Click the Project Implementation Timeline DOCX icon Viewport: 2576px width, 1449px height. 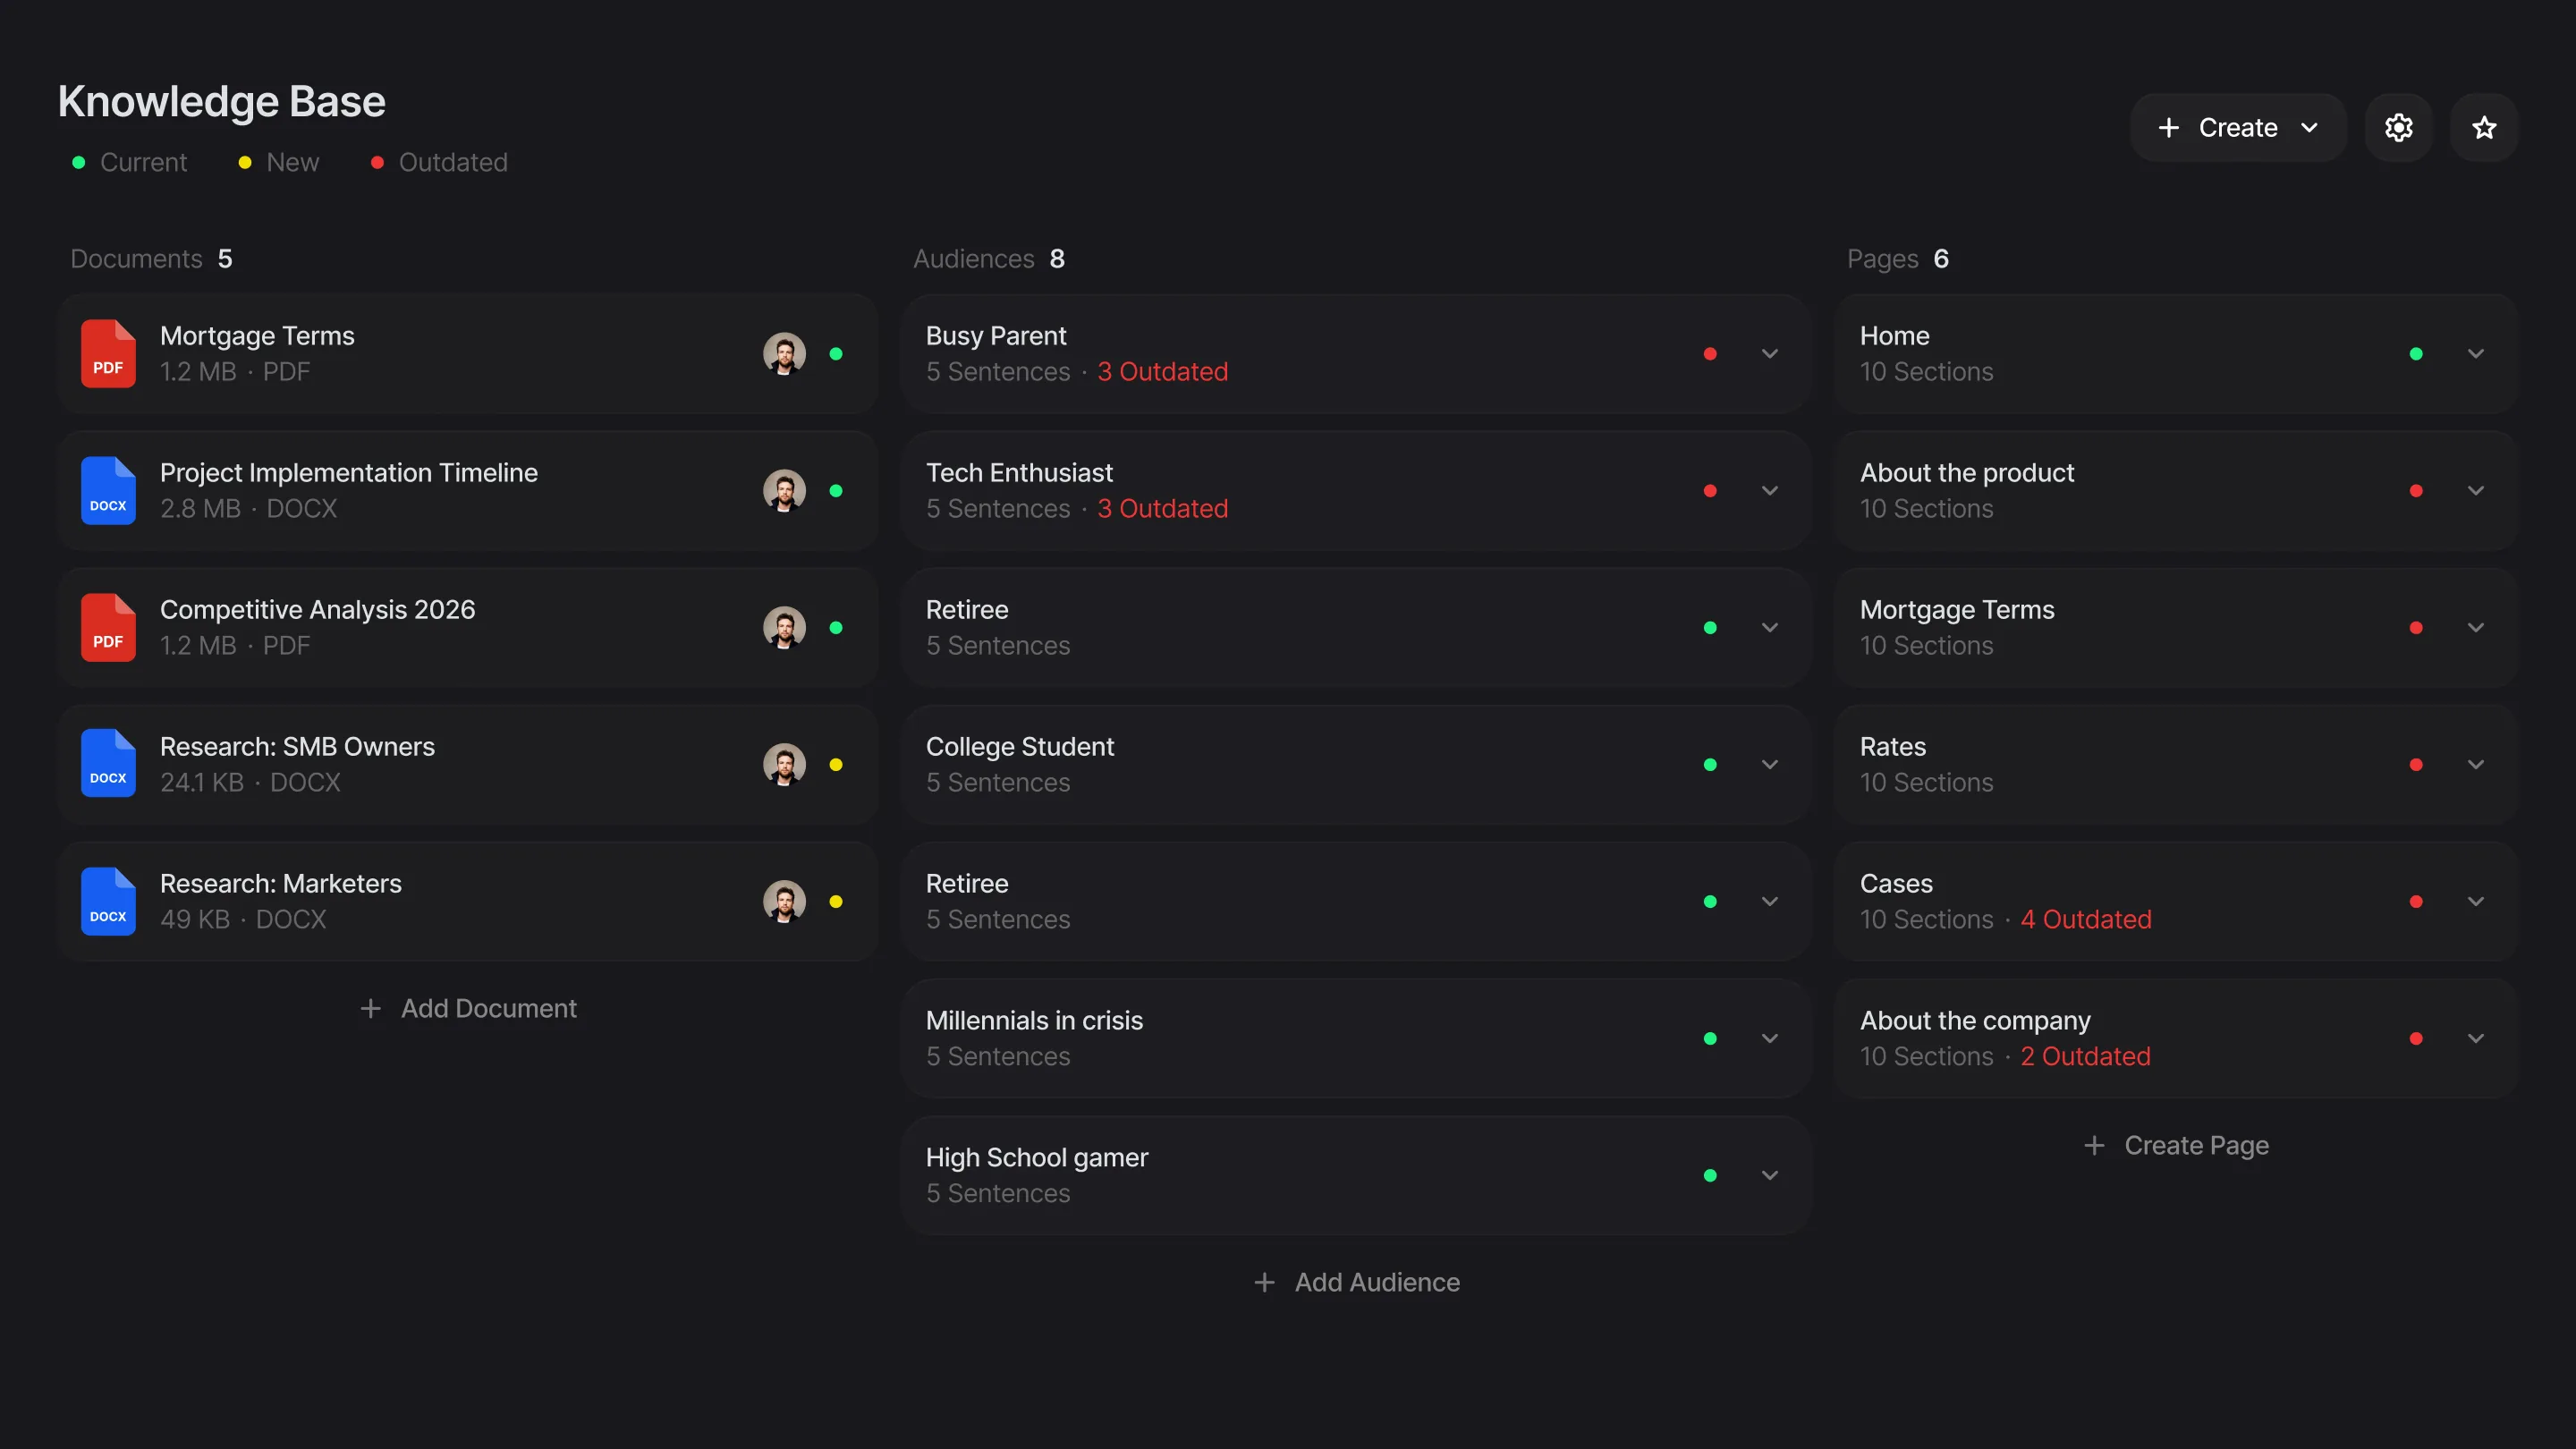[x=108, y=491]
